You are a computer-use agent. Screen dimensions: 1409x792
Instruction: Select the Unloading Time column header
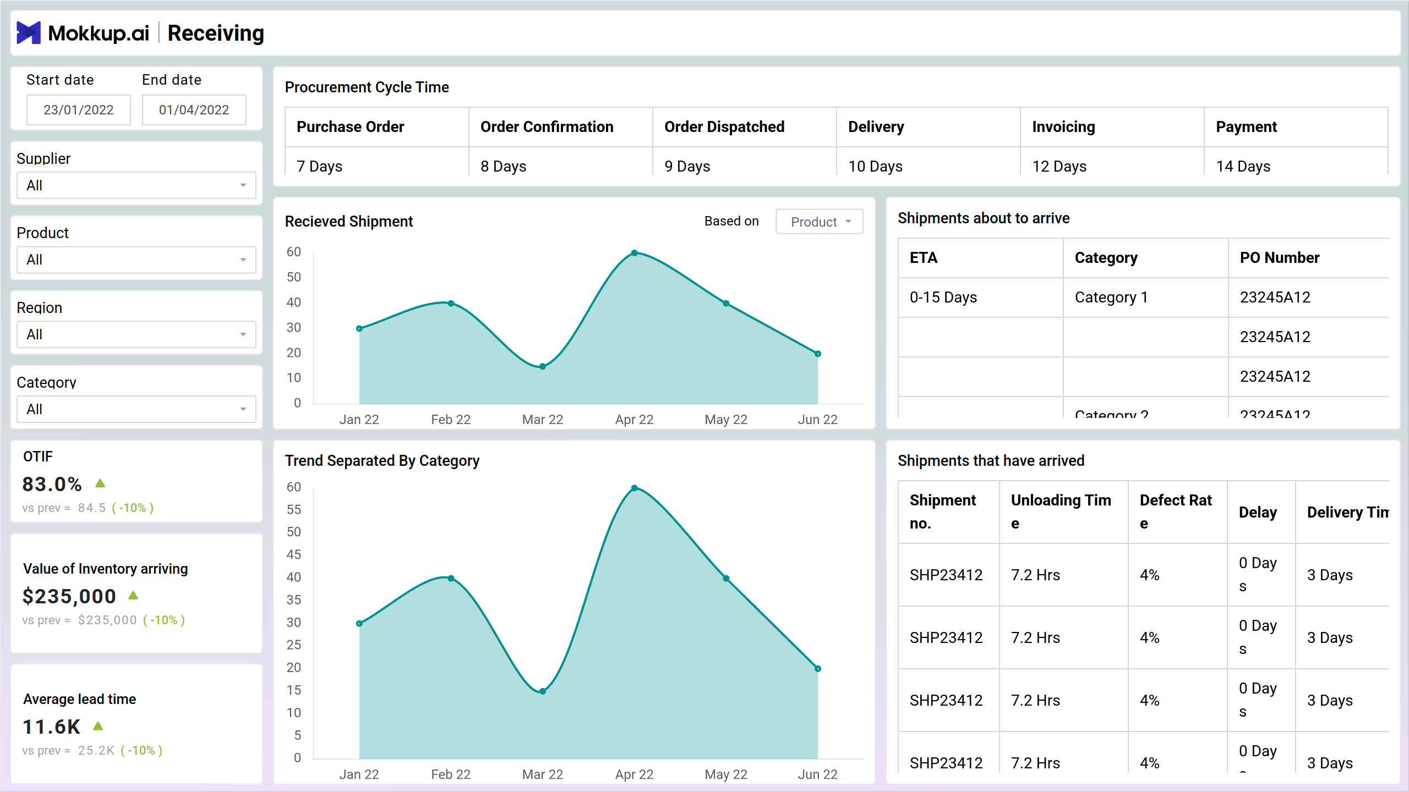pos(1063,512)
